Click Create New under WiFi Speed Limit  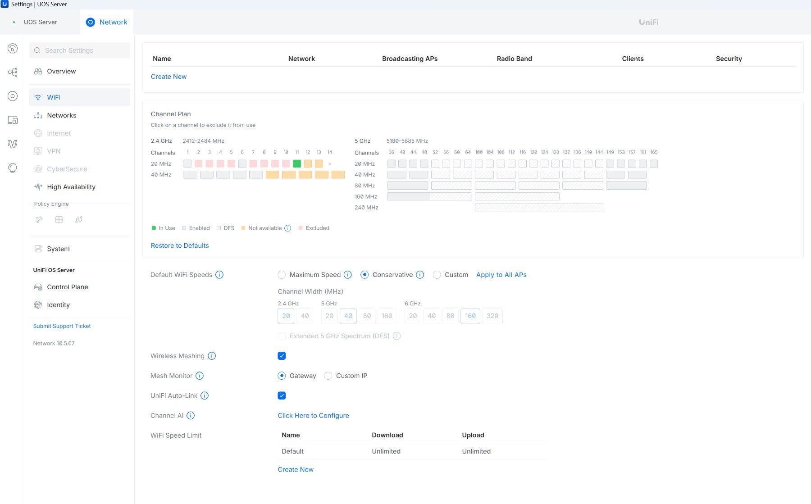[x=296, y=469]
